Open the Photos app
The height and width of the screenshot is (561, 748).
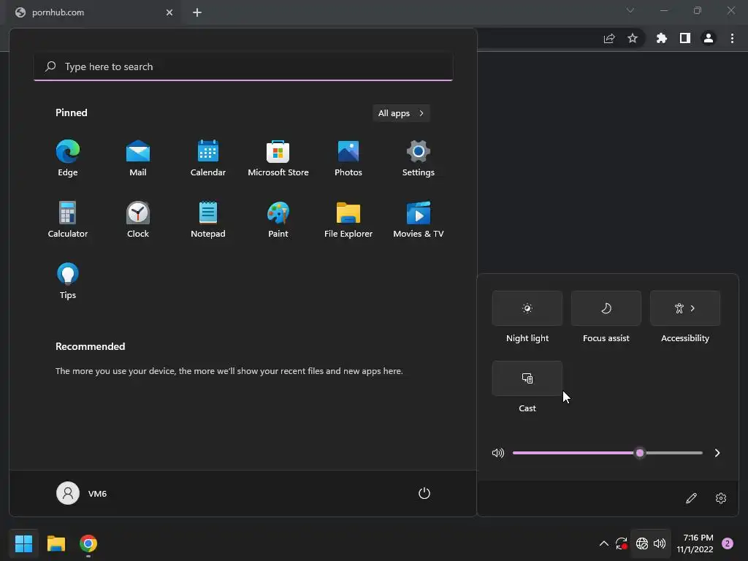point(348,159)
